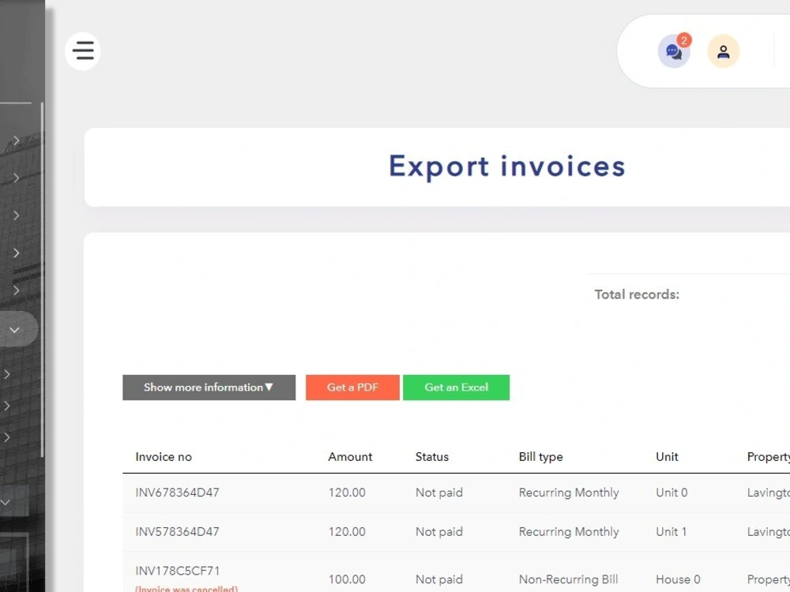The image size is (790, 592).
Task: Expand the fourth sidebar chevron item
Action: coord(16,253)
